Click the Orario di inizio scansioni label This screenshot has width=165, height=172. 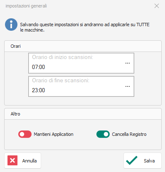click(x=62, y=57)
